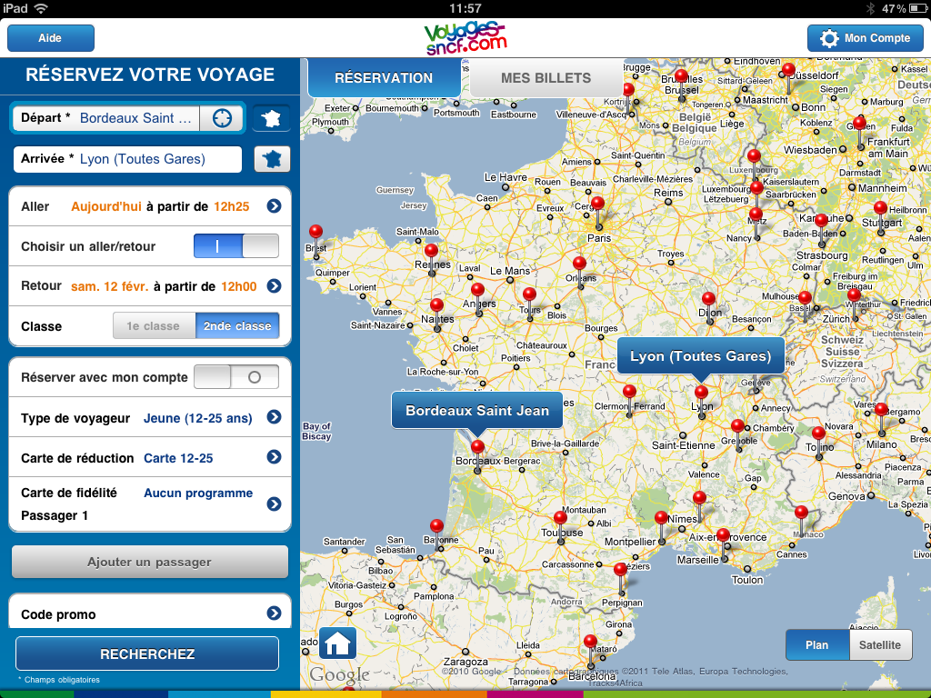Viewport: 931px width, 698px height.
Task: Select the Orléans station pin
Action: pyautogui.click(x=579, y=272)
